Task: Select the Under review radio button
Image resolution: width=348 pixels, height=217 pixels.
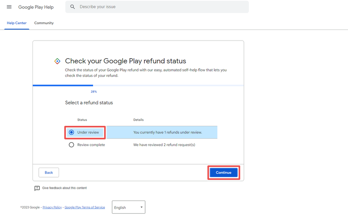Action: click(x=71, y=132)
